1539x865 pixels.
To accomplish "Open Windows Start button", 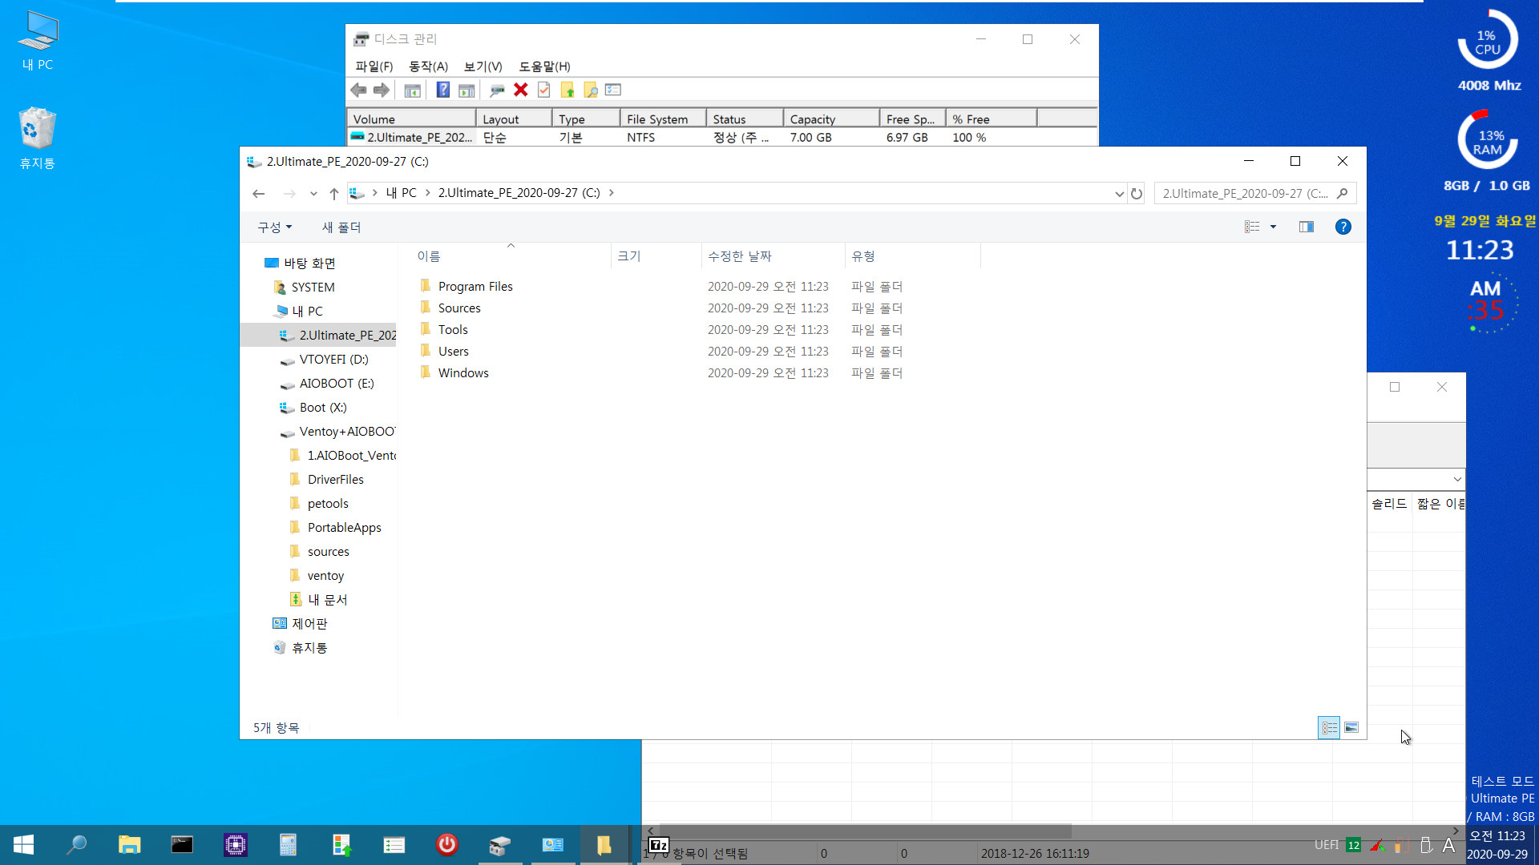I will click(23, 845).
